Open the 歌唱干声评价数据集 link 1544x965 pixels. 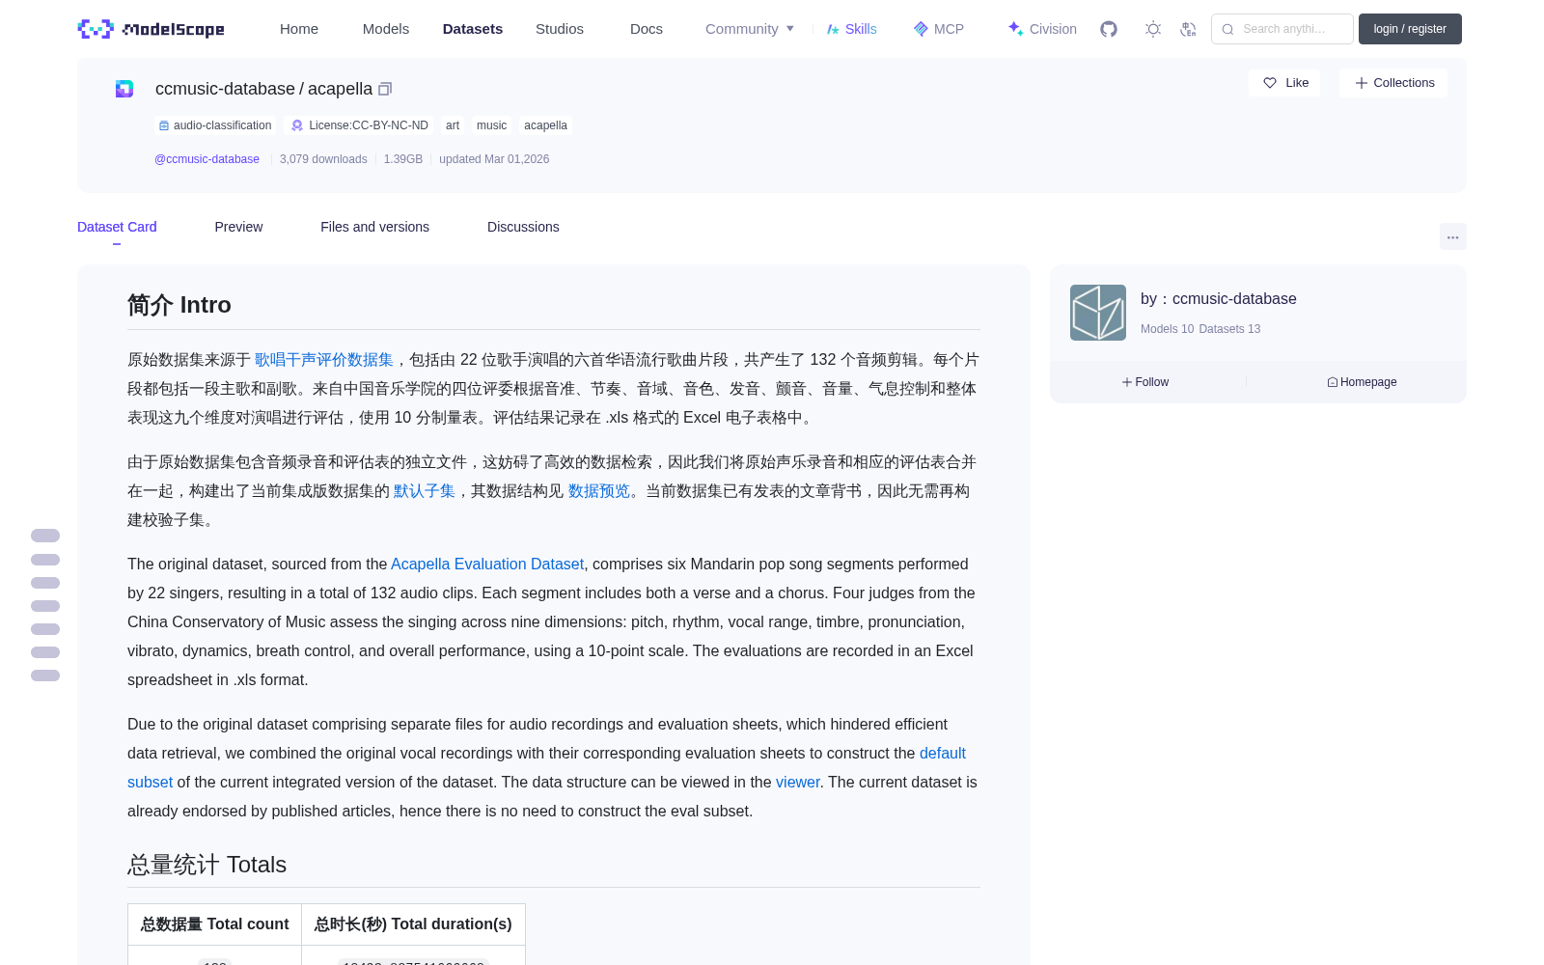(324, 359)
